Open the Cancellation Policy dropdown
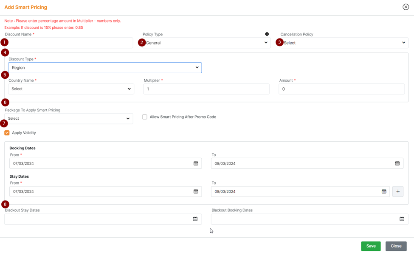Viewport: 414px width, 253px height. point(344,43)
